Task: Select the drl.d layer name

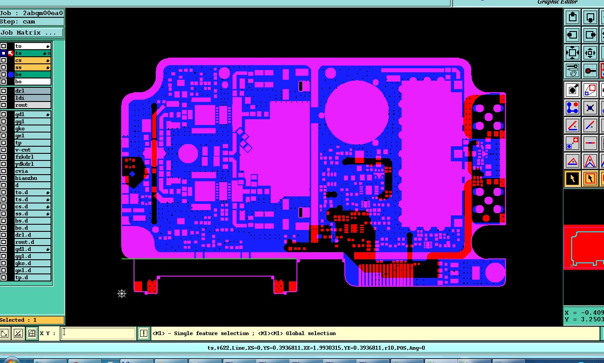Action: coord(32,235)
